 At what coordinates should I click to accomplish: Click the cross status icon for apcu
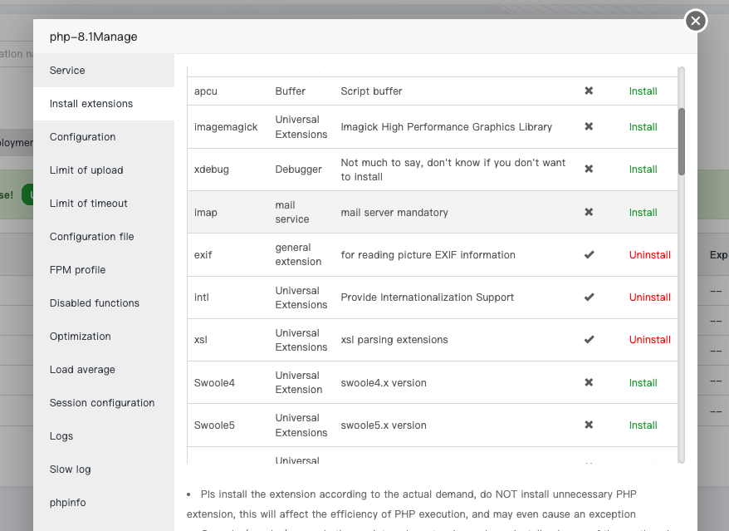coord(589,91)
